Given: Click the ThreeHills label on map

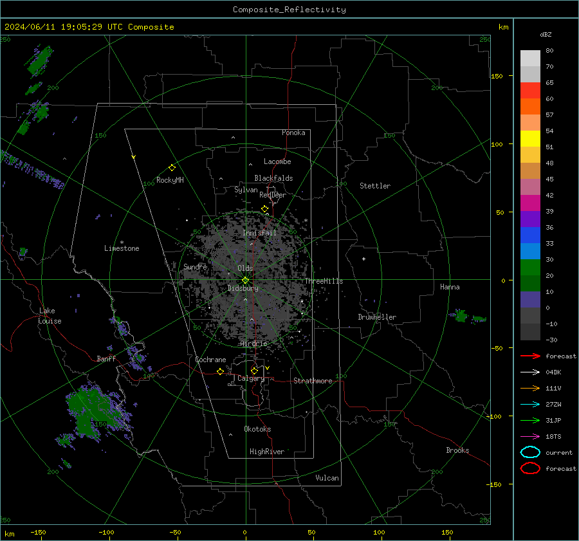Looking at the screenshot, I should pos(324,281).
